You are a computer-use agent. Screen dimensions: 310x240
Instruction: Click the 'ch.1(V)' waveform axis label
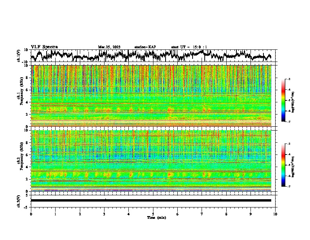pyautogui.click(x=19, y=56)
